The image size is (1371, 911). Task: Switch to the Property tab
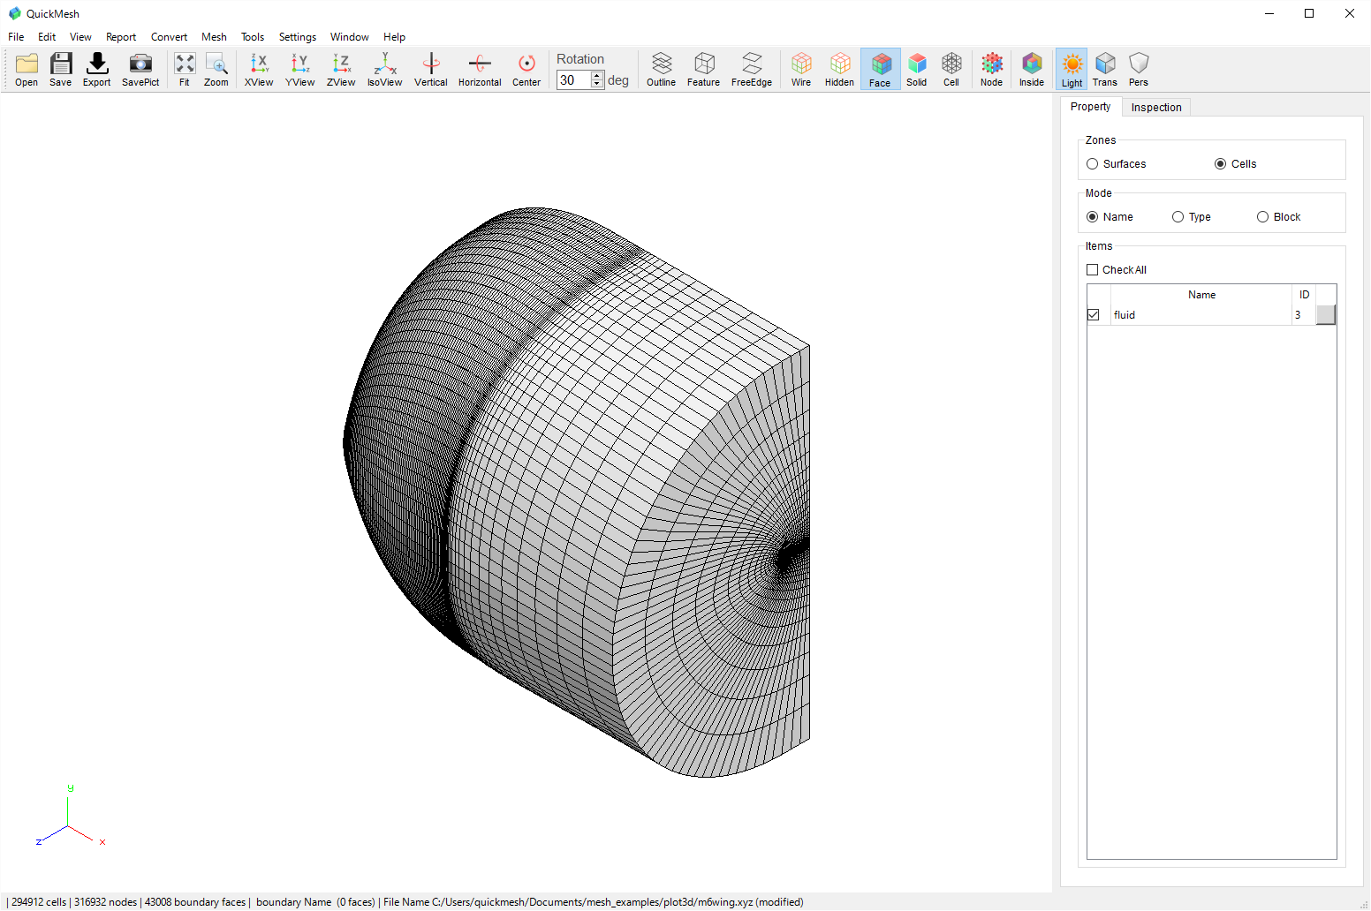[x=1091, y=107]
